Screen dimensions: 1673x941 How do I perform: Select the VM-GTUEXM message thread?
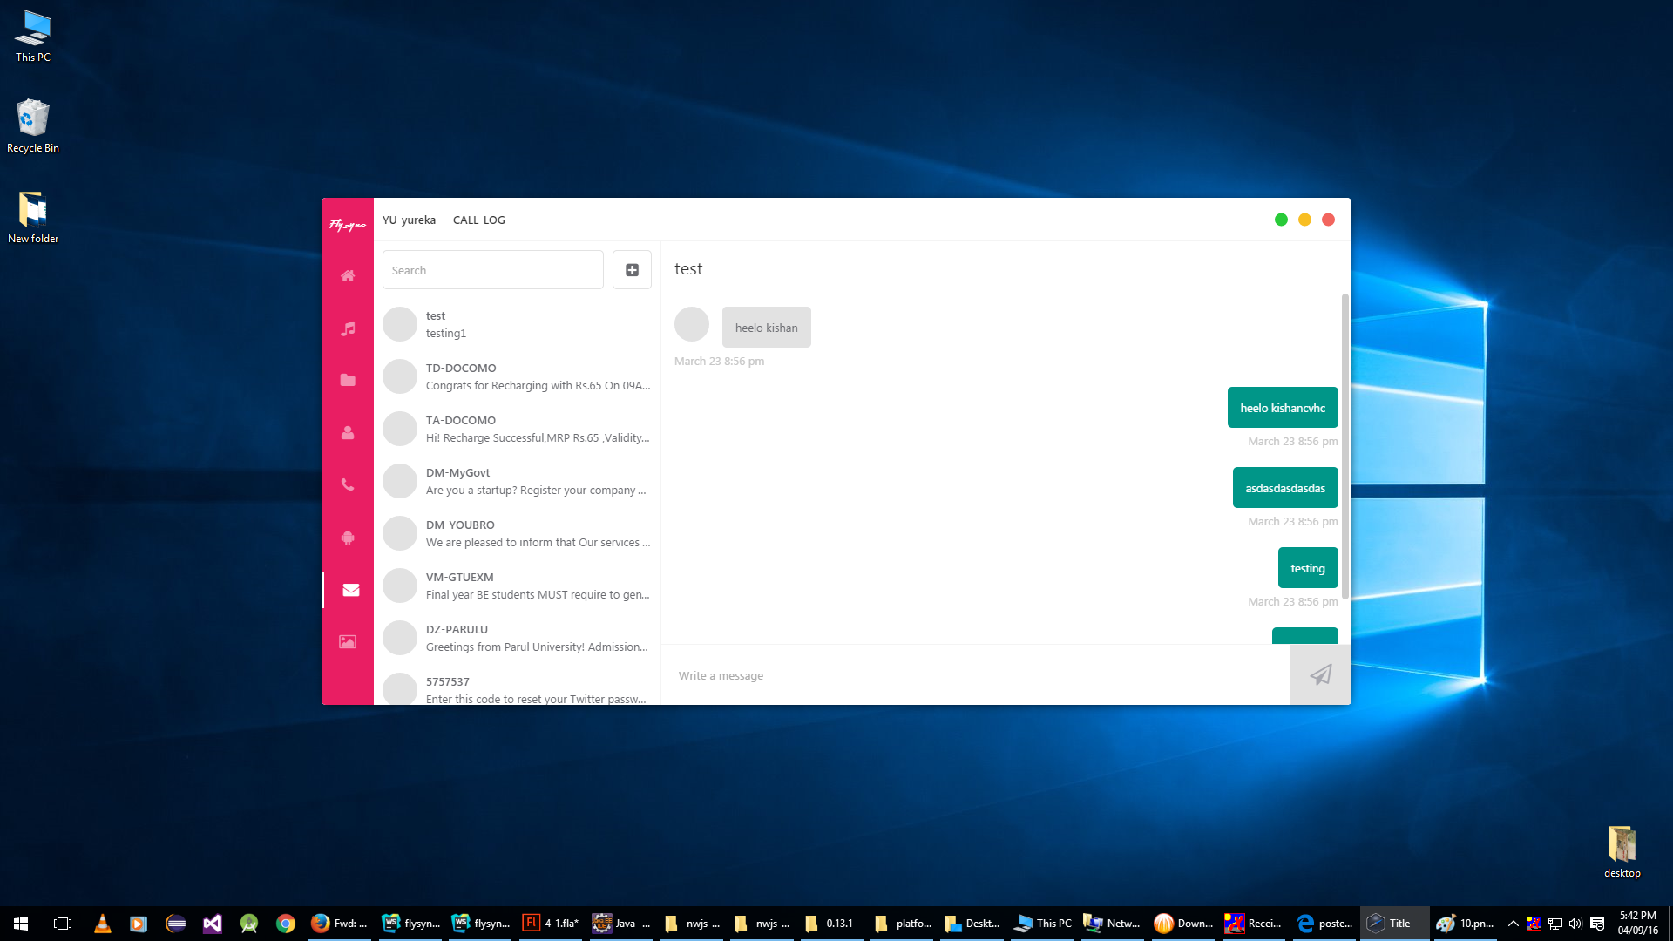518,586
